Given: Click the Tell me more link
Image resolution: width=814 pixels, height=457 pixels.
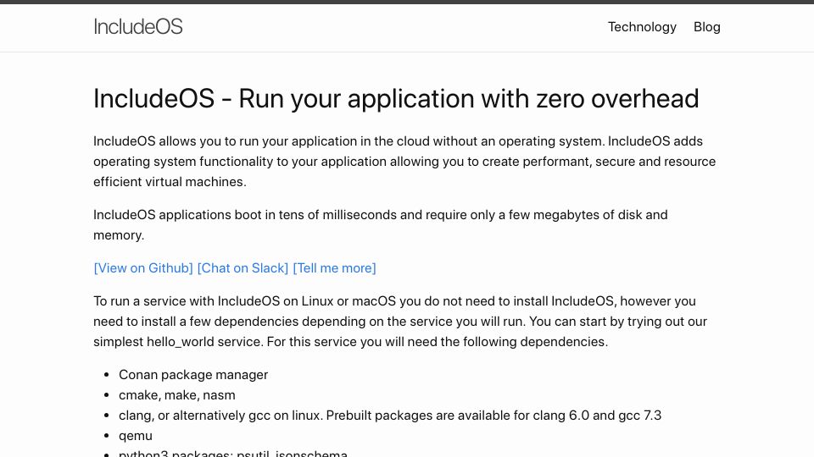Looking at the screenshot, I should pos(334,268).
